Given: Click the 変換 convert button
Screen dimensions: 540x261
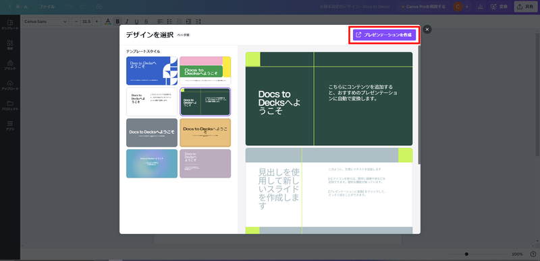Looking at the screenshot, I should pos(499,7).
